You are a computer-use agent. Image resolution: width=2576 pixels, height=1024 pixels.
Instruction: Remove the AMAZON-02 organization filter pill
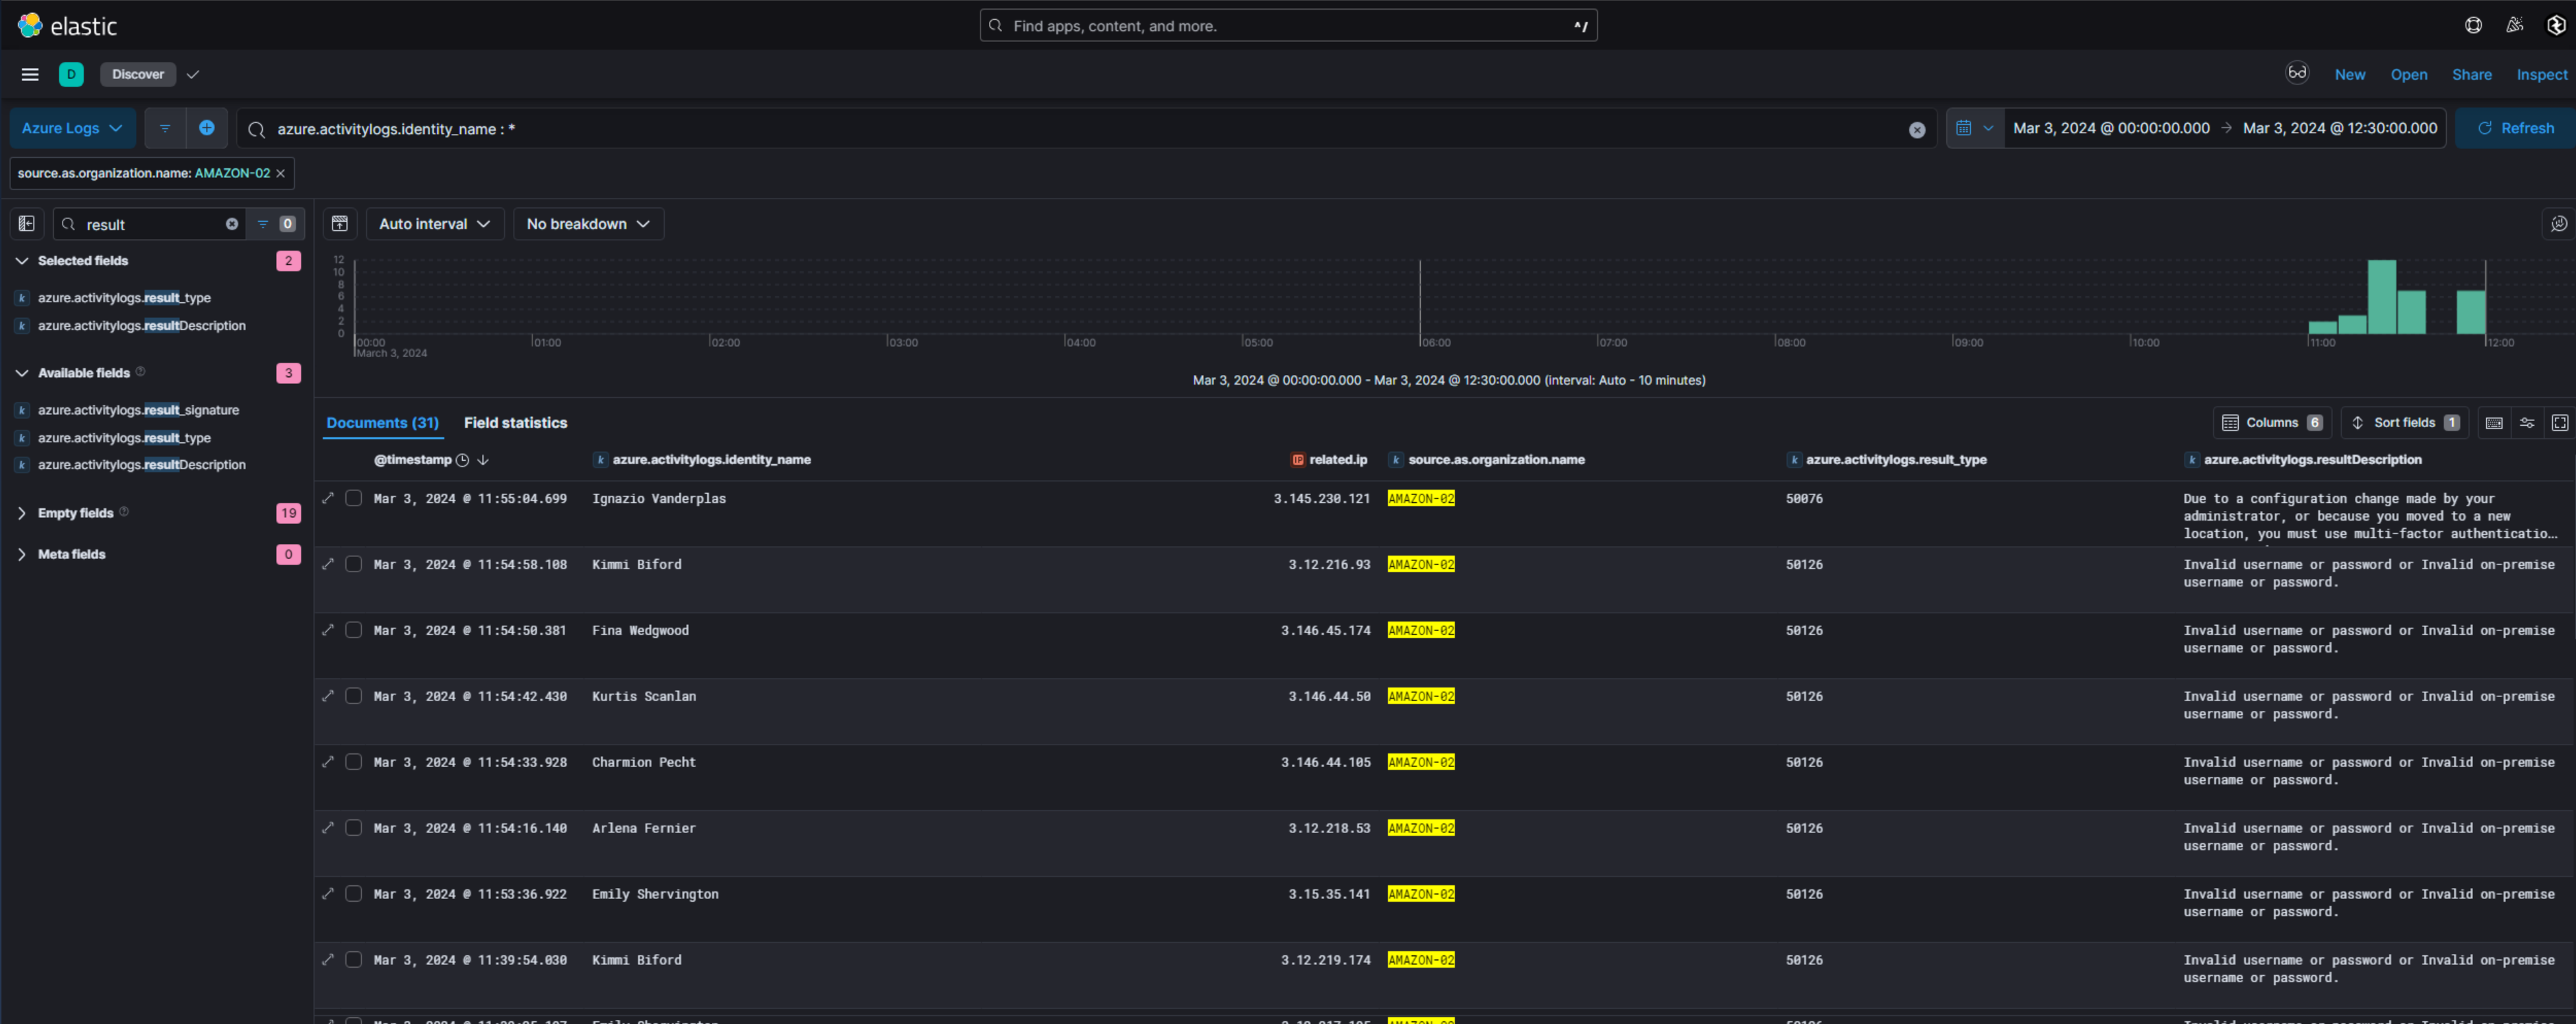[280, 172]
